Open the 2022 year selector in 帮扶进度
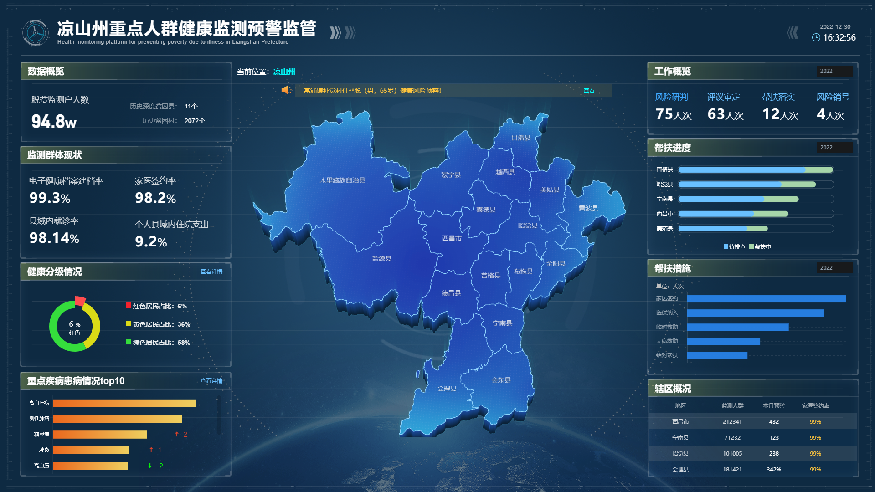The height and width of the screenshot is (492, 875). [x=834, y=148]
